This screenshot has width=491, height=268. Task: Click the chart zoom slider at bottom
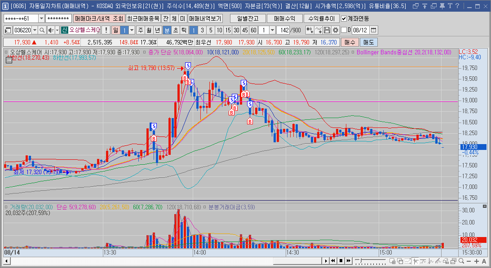coord(370,261)
